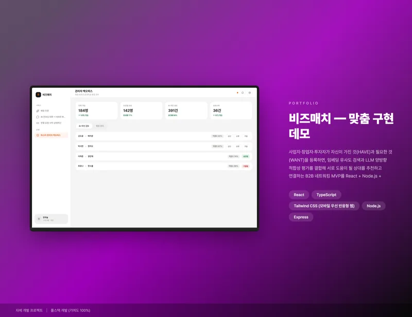The image size is (412, 317).
Task: Click the hold button in the first match row
Action: pyautogui.click(x=237, y=136)
